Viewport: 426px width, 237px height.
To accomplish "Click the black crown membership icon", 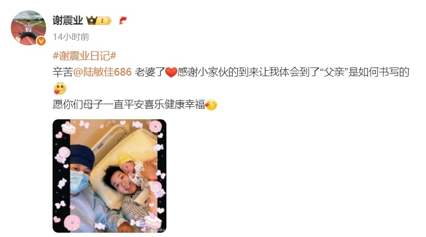I will click(x=91, y=21).
